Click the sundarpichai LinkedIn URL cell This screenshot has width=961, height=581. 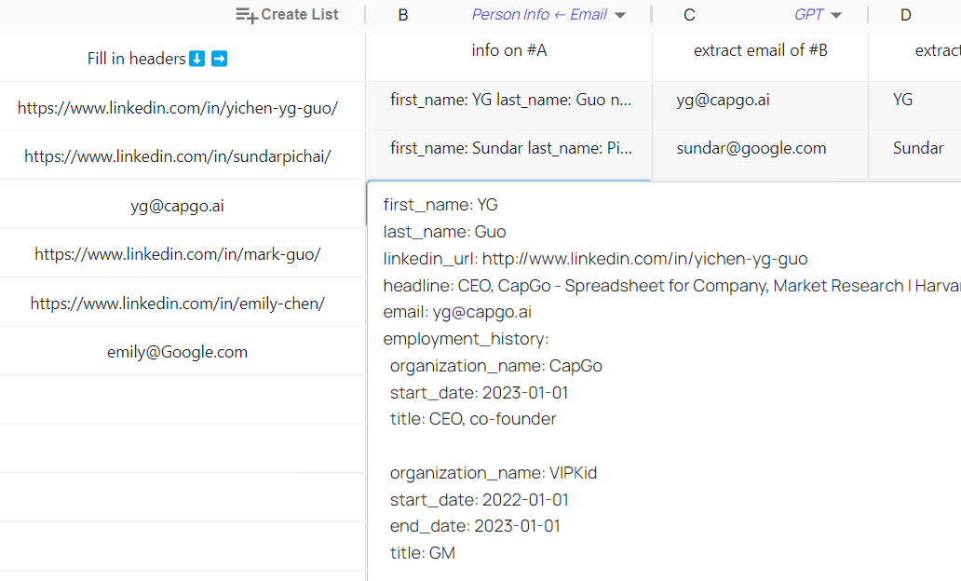click(x=178, y=156)
